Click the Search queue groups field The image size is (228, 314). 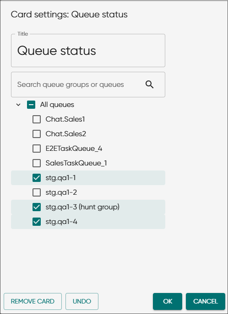point(88,85)
